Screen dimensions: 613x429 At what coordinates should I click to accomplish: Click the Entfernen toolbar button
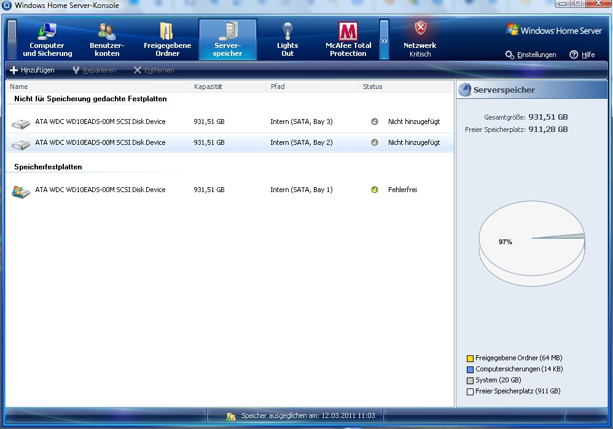click(154, 71)
